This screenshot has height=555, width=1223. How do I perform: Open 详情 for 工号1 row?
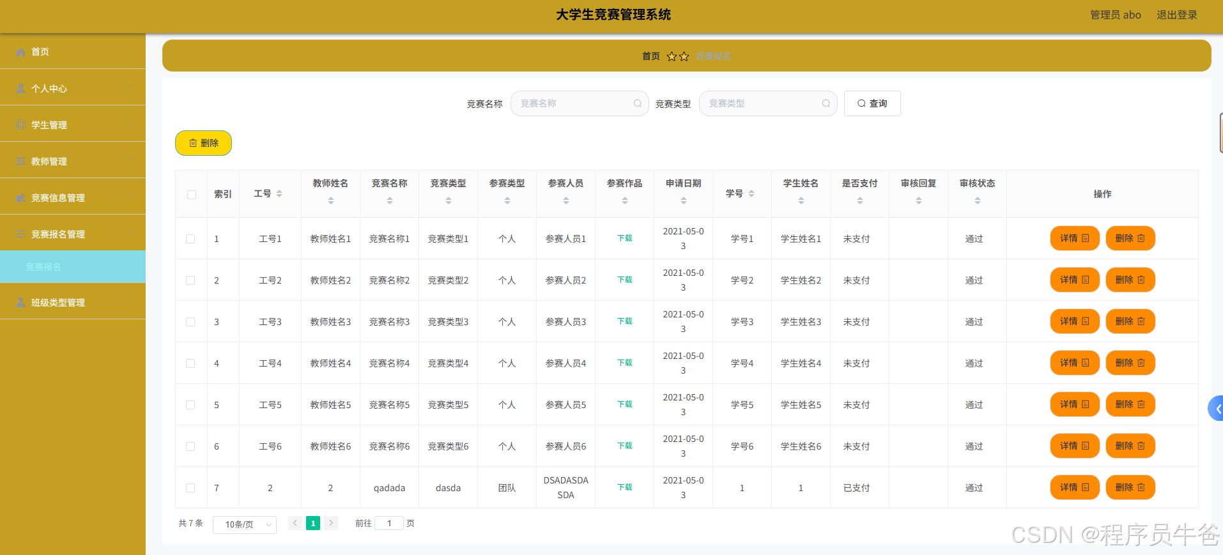1075,238
